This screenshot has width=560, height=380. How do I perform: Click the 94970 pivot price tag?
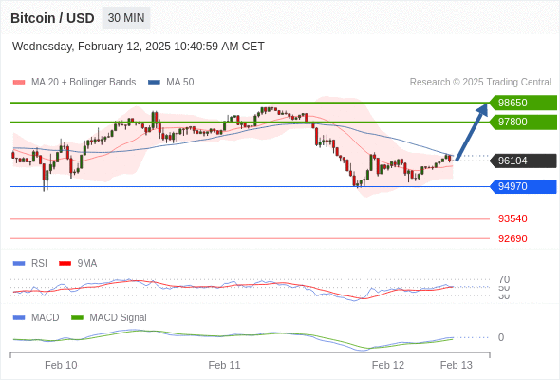tap(523, 186)
